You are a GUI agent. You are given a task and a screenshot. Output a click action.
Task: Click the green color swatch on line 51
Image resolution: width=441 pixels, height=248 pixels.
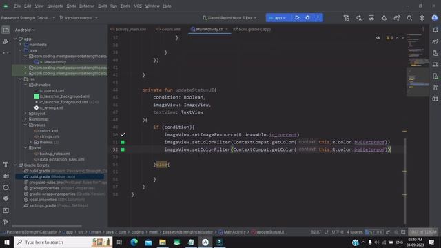click(x=123, y=143)
